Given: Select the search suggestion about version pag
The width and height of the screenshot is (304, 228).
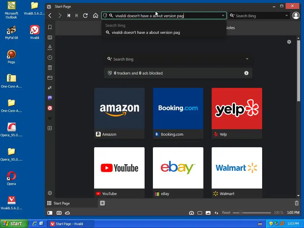Looking at the screenshot, I should point(164,33).
